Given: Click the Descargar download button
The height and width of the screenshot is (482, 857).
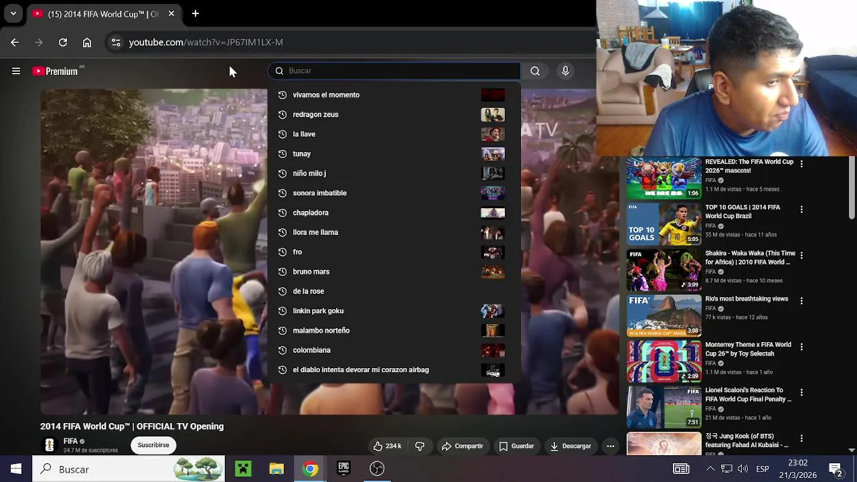Looking at the screenshot, I should (x=570, y=446).
